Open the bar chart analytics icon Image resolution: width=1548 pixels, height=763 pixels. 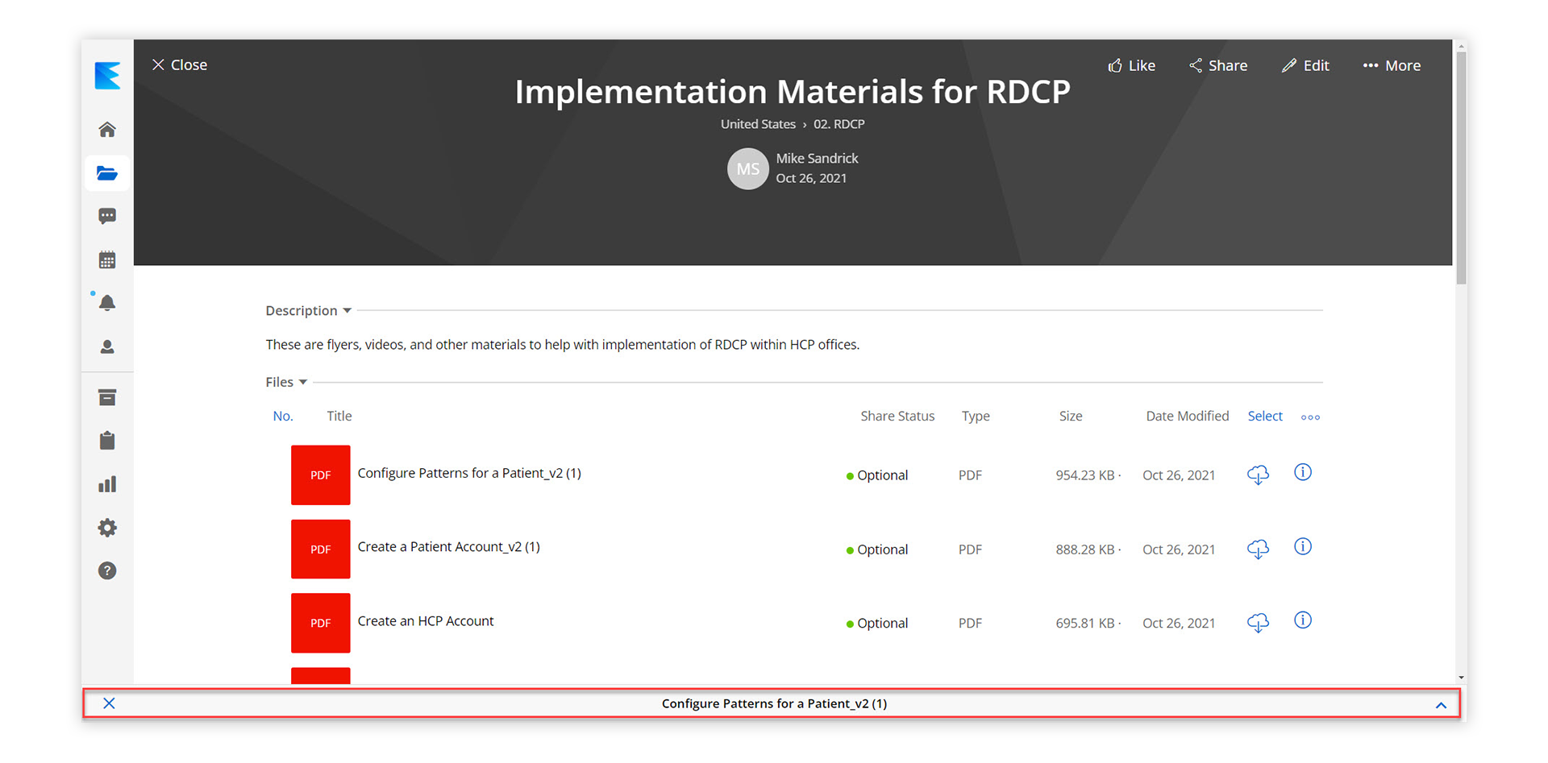pyautogui.click(x=107, y=484)
